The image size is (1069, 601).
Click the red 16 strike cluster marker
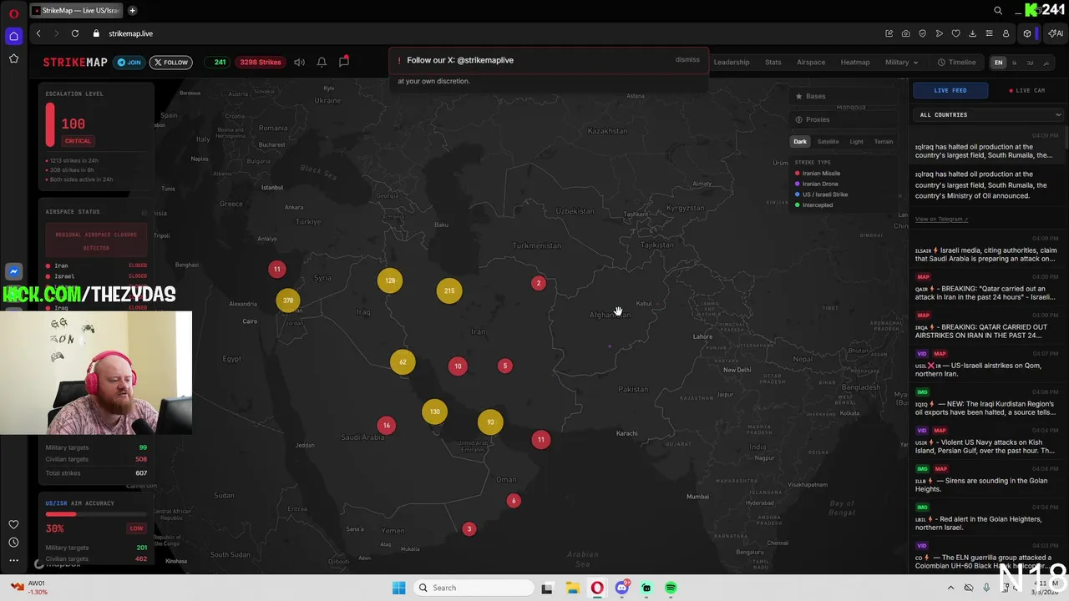pyautogui.click(x=386, y=426)
